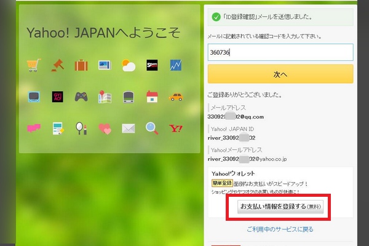Open the shopping cart icon
Viewport: 369px width, 246px height.
click(x=34, y=65)
